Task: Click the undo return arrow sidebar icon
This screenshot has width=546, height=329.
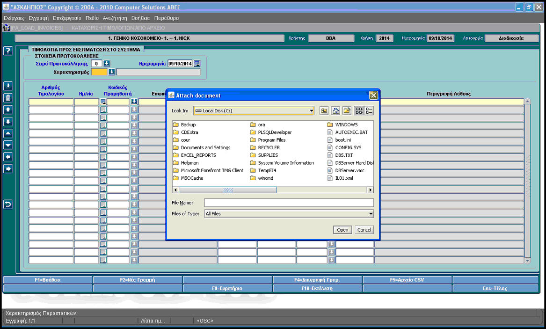Action: click(8, 205)
